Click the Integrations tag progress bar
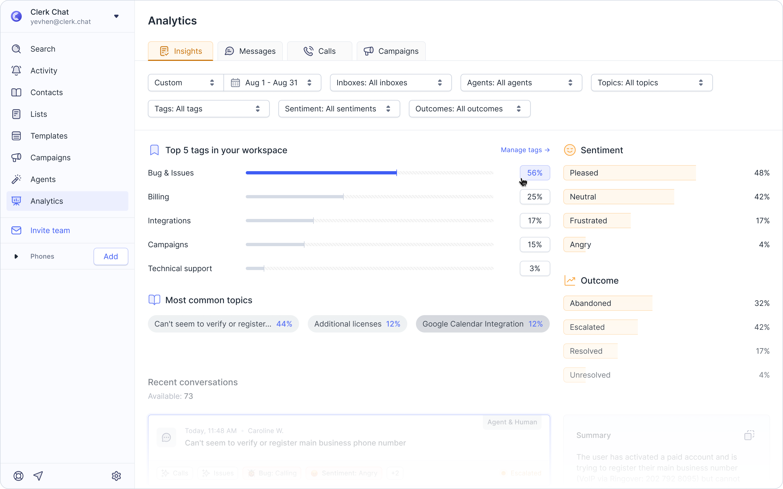 click(x=369, y=221)
